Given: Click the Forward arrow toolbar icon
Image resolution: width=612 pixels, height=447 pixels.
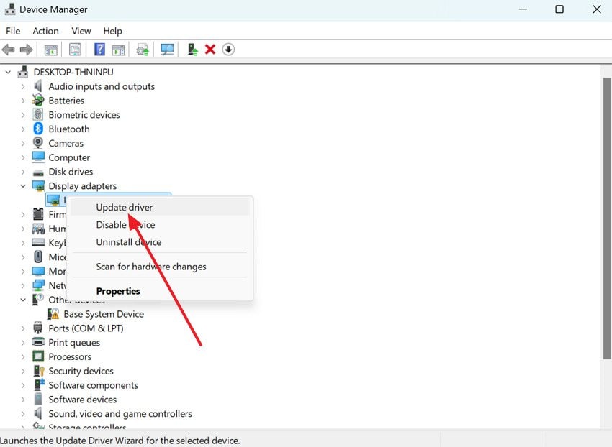Looking at the screenshot, I should (26, 50).
